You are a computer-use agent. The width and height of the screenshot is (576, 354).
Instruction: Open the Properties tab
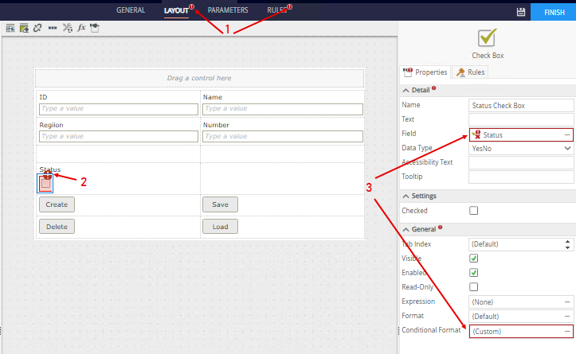click(x=425, y=72)
